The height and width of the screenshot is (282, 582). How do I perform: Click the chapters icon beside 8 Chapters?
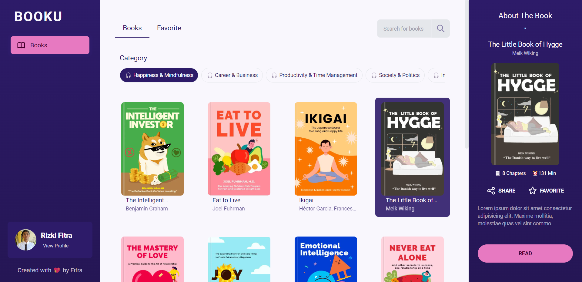tap(498, 173)
